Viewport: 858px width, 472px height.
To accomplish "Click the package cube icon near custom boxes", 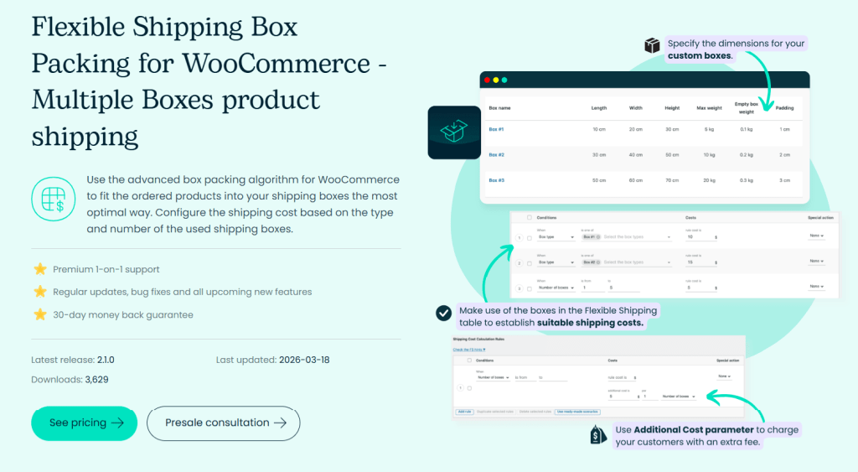I will point(652,45).
